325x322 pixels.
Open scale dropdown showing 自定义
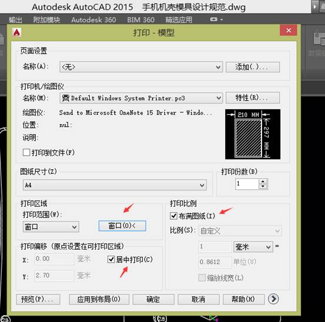(240, 230)
